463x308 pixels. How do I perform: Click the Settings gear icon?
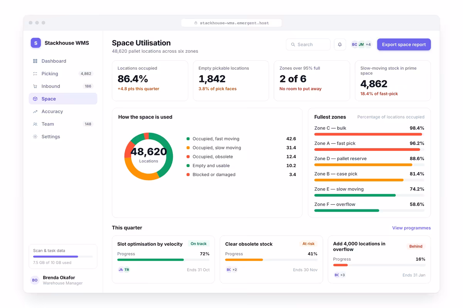click(x=35, y=137)
